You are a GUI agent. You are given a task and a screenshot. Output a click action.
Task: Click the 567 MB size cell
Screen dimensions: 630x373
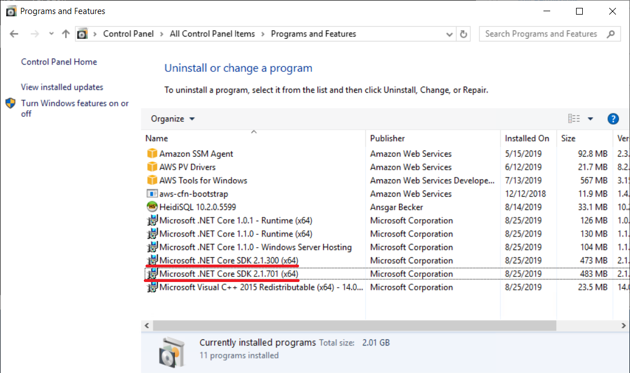(x=593, y=181)
